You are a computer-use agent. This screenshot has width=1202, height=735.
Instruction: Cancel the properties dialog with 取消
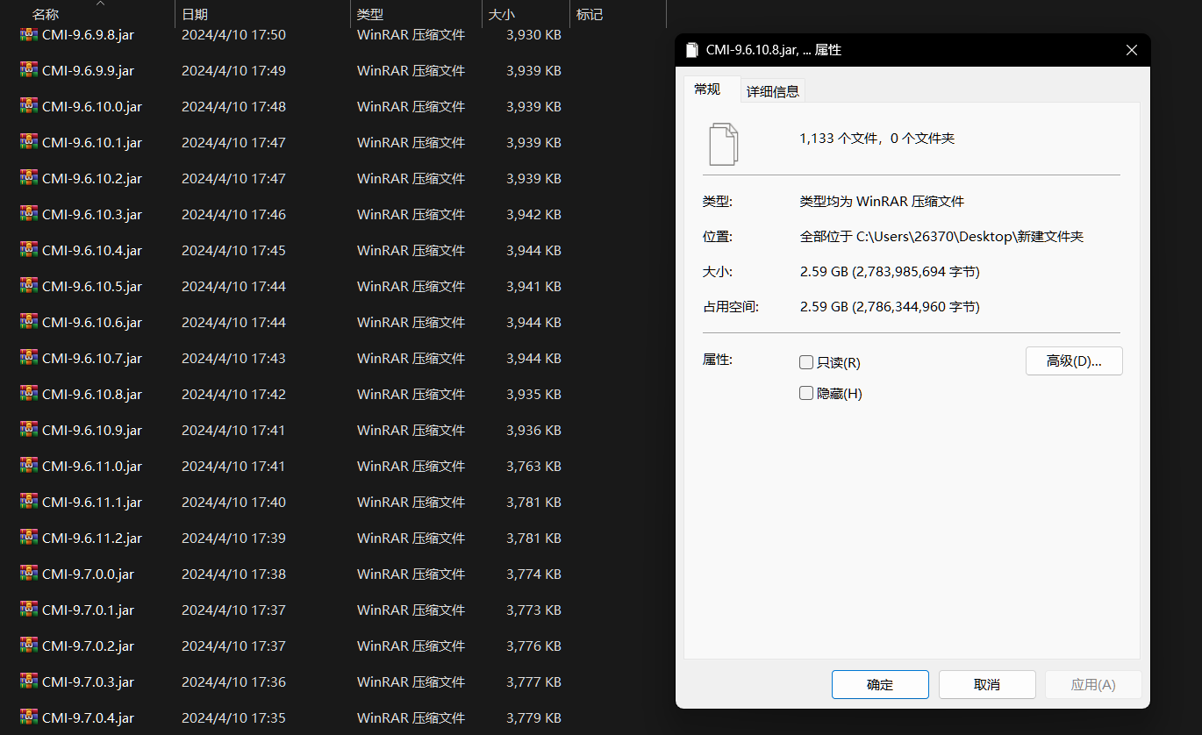987,685
